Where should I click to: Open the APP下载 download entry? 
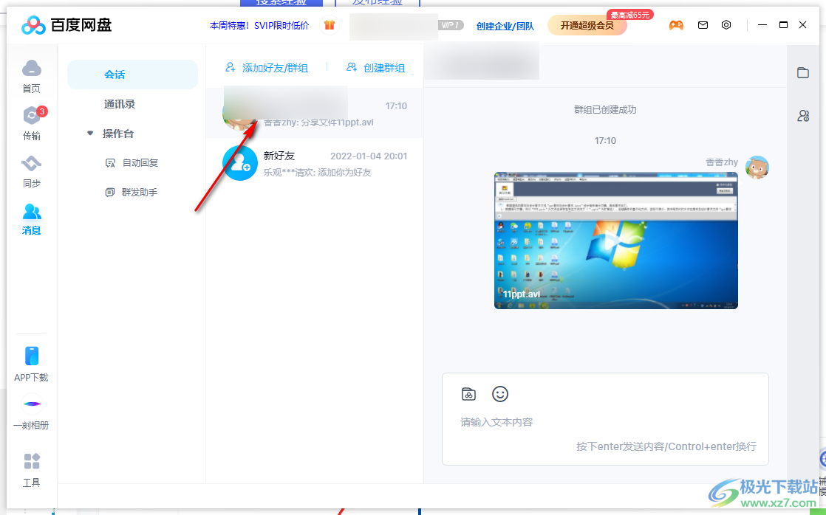coord(32,364)
